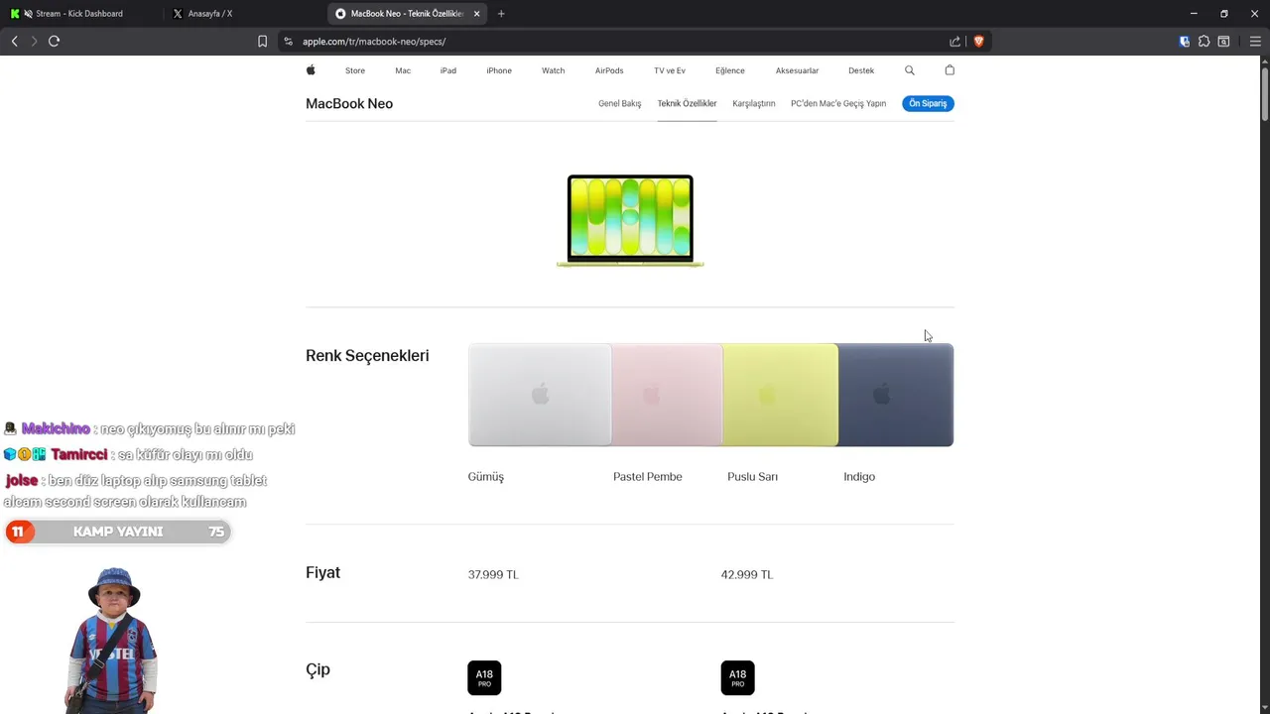Viewport: 1270px width, 714px height.
Task: Click the Gümüş color label
Action: (486, 477)
